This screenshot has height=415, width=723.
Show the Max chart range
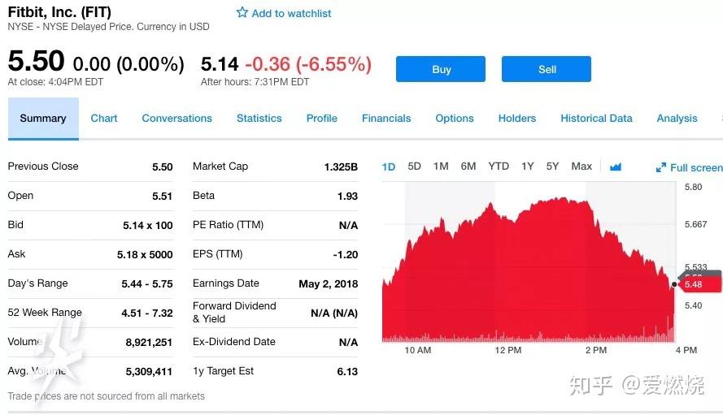pos(581,166)
